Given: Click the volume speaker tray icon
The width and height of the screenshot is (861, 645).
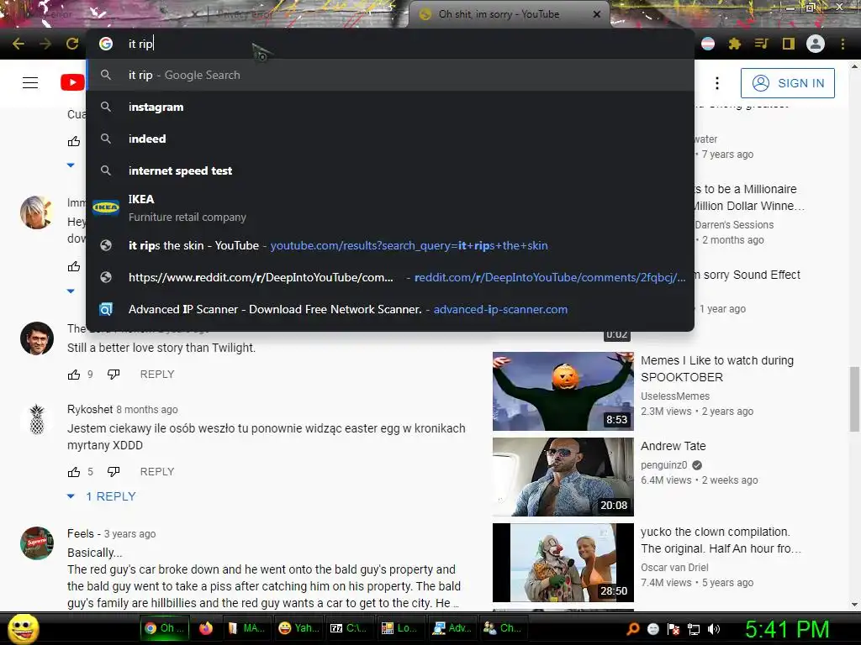Looking at the screenshot, I should point(714,629).
